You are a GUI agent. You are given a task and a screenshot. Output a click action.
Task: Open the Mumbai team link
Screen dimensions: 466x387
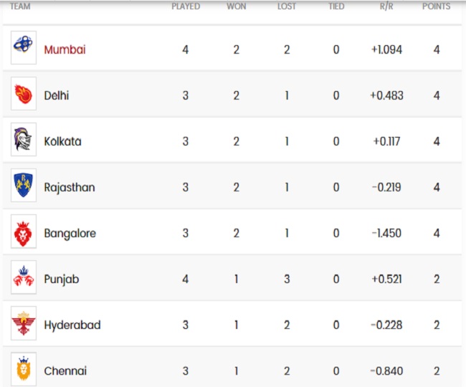(x=65, y=49)
